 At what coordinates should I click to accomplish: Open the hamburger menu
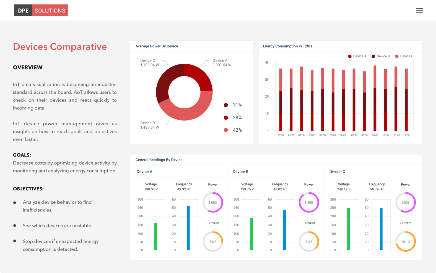[x=419, y=11]
